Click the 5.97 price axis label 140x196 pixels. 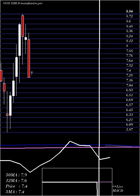(129, 129)
